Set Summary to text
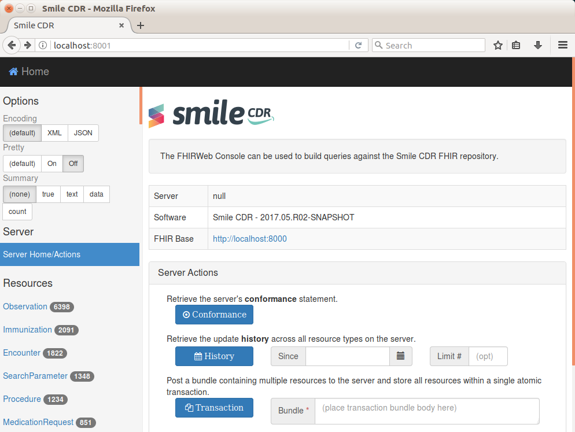The width and height of the screenshot is (575, 432). 72,194
